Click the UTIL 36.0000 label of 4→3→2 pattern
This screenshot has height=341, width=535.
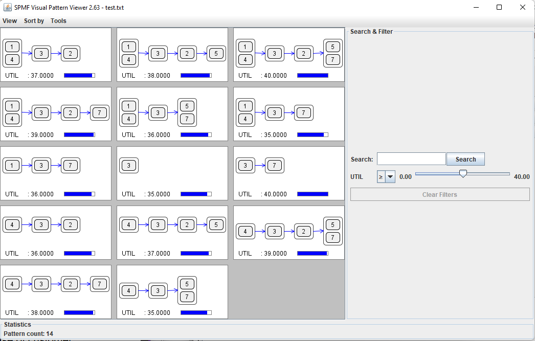[x=29, y=254]
